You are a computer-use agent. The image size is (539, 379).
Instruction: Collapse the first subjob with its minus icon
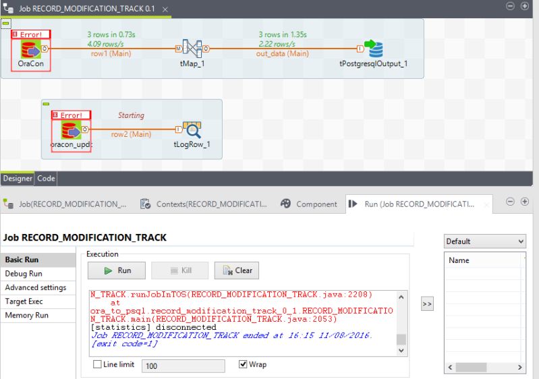pos(6,24)
